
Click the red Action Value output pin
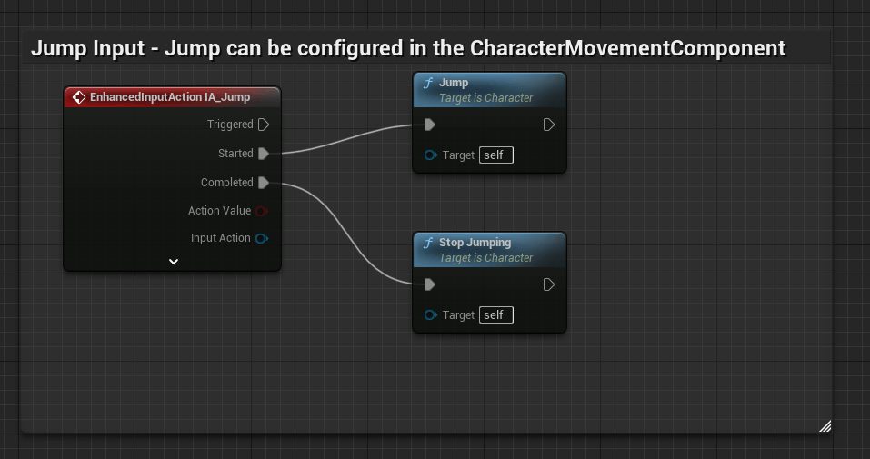pos(261,211)
